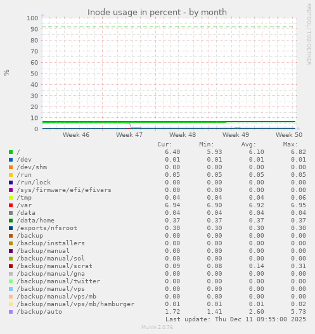Click the 'Avg:' column header

point(248,145)
